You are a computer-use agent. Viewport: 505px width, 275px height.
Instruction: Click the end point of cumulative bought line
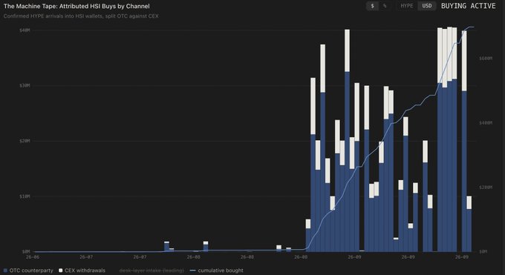[x=473, y=27]
